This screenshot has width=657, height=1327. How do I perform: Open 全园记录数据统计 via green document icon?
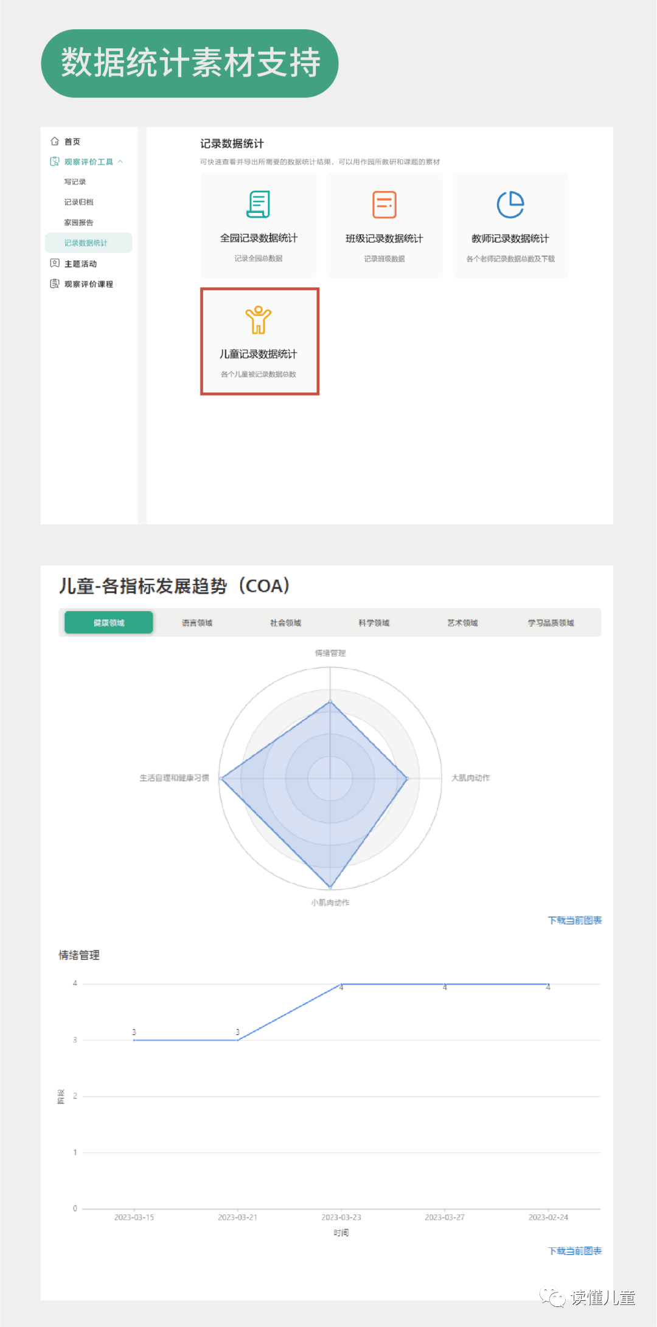click(x=259, y=204)
